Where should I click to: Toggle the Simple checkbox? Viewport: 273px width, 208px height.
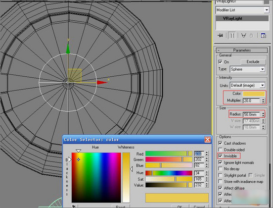click(x=251, y=175)
